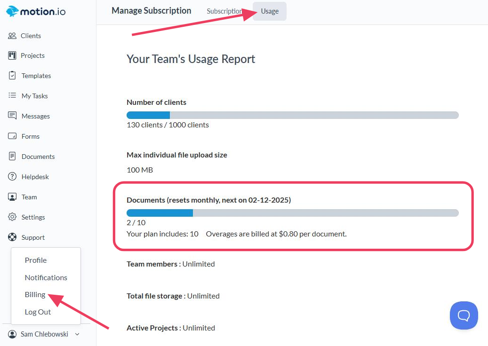Select Billing from the user menu
The height and width of the screenshot is (346, 488).
click(x=35, y=295)
